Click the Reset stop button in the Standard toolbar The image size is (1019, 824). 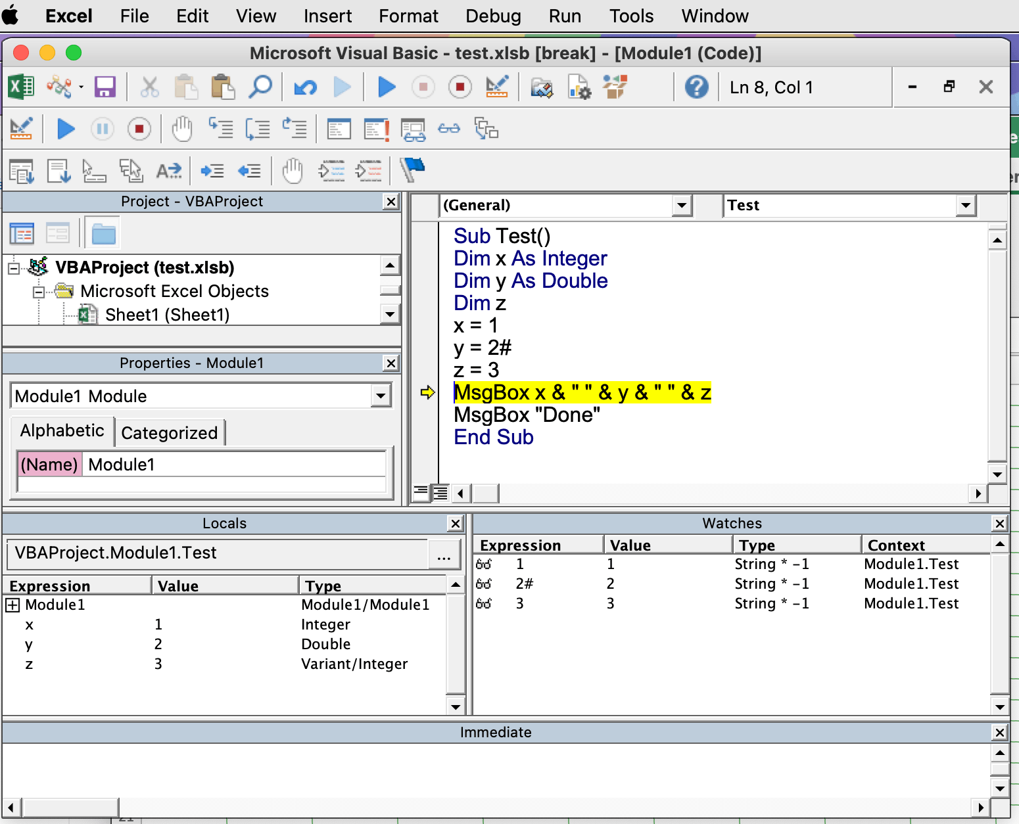(x=460, y=87)
